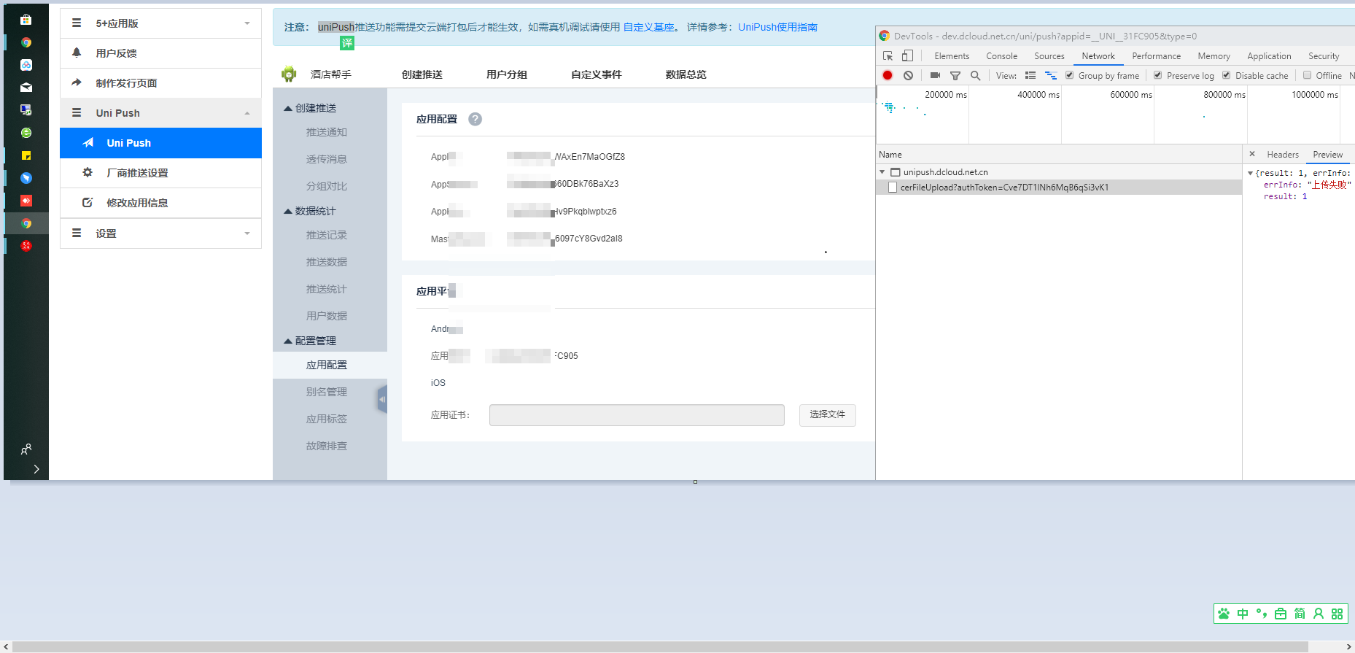Toggle the device toolbar icon
Screen dimensions: 1355x653
pos(907,55)
